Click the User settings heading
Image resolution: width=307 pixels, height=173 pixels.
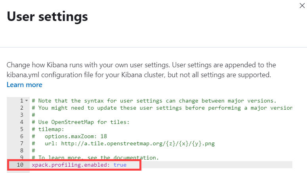pos(47,17)
